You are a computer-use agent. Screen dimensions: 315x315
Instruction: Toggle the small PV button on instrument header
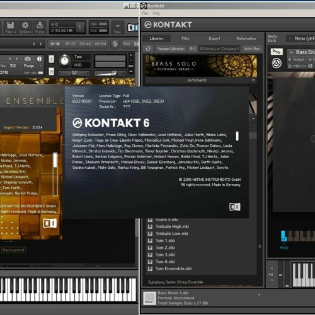131,71
